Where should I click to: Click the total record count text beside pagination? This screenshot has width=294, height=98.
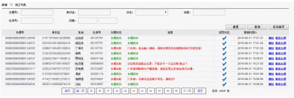[x=221, y=91]
